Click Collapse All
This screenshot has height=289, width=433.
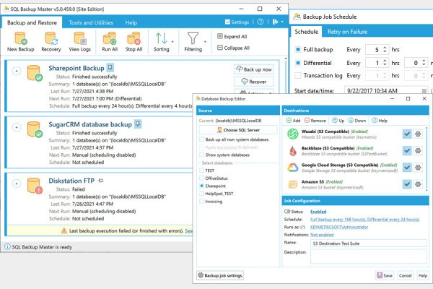click(233, 48)
